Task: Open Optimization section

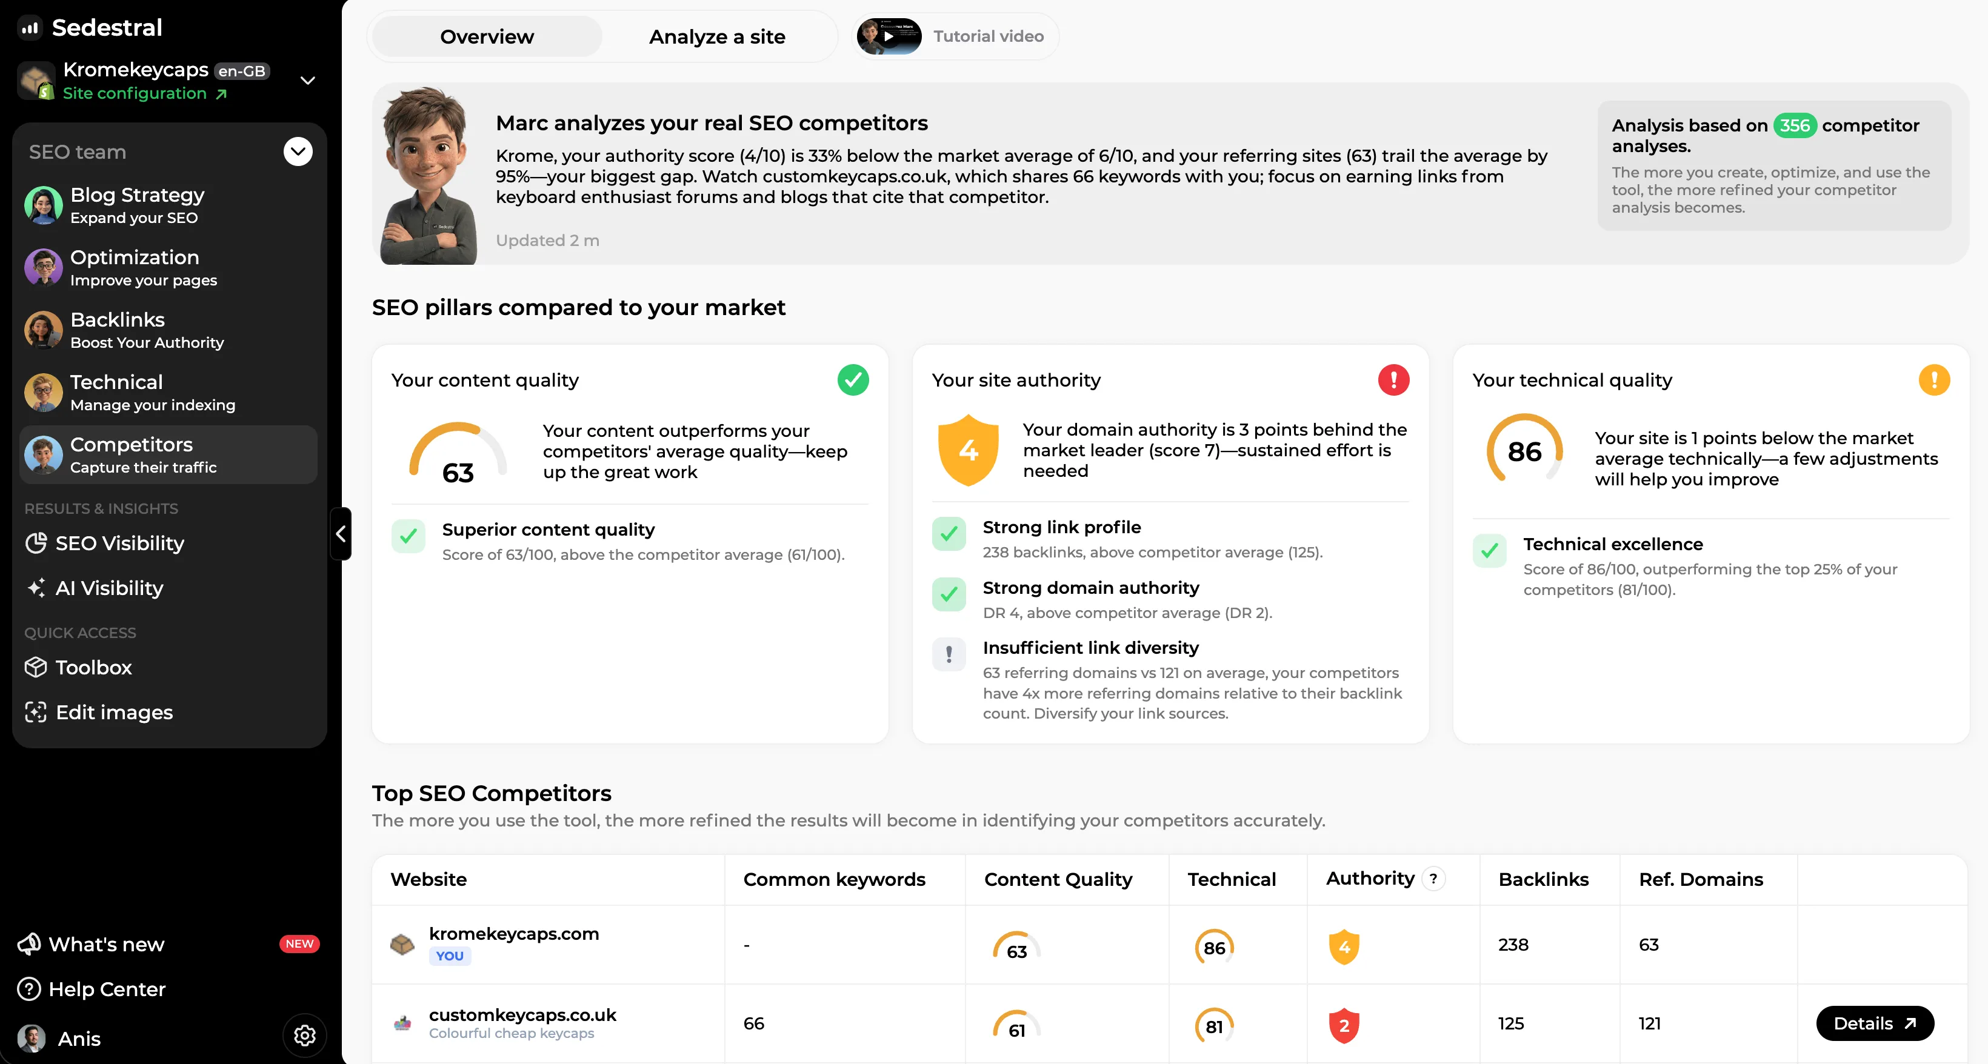Action: click(168, 268)
